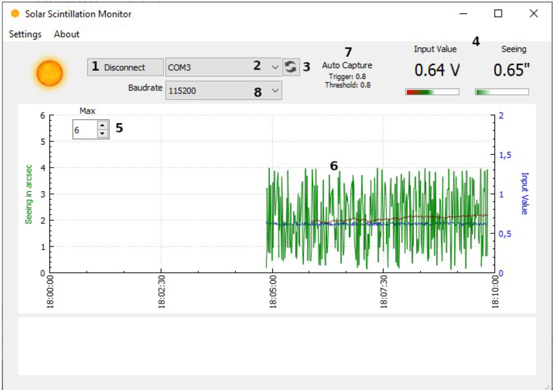Viewport: 555px width, 390px height.
Task: Click the Auto Capture label
Action: point(347,66)
